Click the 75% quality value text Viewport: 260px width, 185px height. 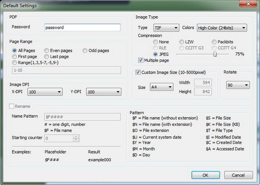tap(240, 54)
